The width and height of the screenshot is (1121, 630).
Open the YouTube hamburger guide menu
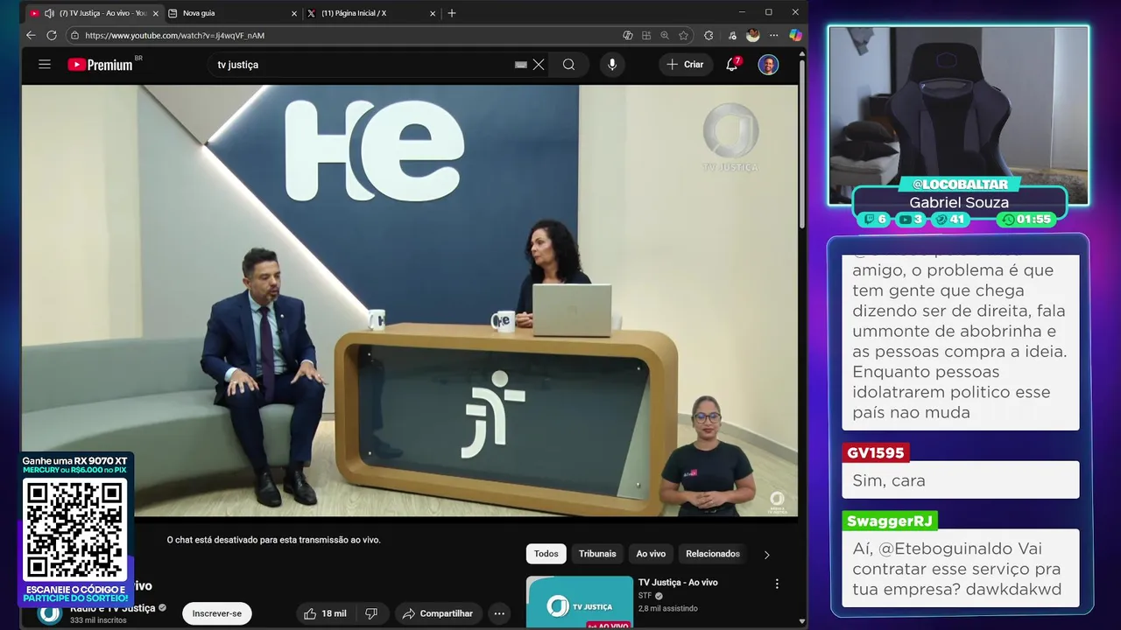[45, 64]
